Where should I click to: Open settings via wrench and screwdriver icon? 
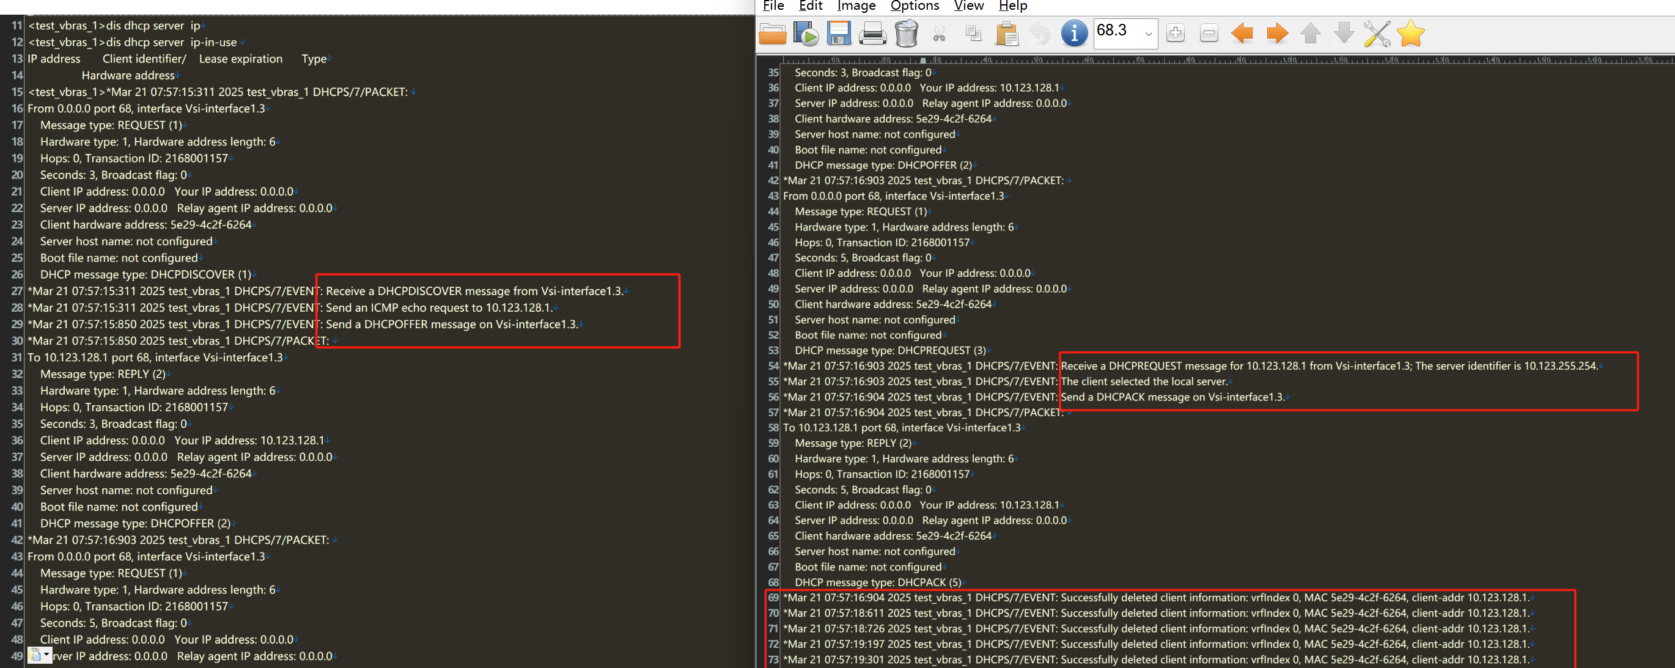[x=1377, y=33]
